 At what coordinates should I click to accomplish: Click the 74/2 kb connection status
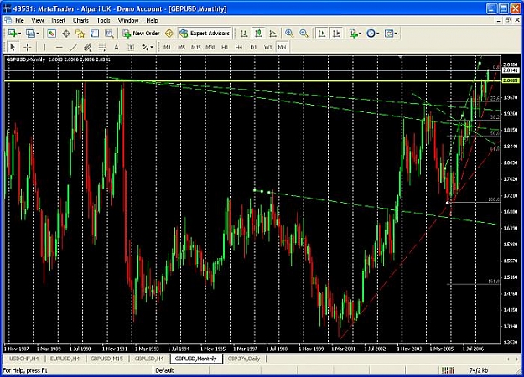pyautogui.click(x=479, y=370)
